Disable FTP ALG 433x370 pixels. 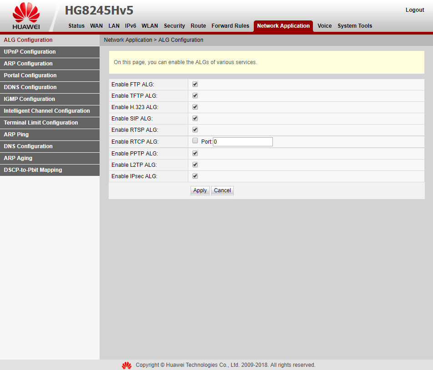195,84
